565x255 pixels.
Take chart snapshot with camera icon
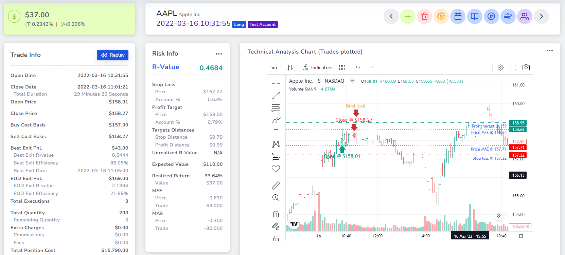coord(526,67)
